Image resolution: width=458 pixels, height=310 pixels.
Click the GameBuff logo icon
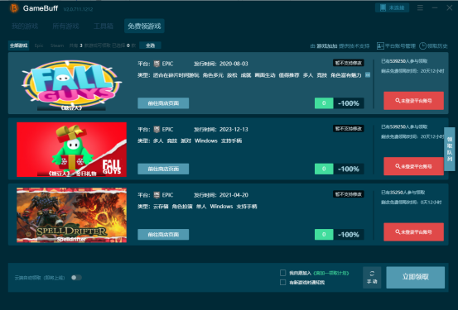click(14, 8)
